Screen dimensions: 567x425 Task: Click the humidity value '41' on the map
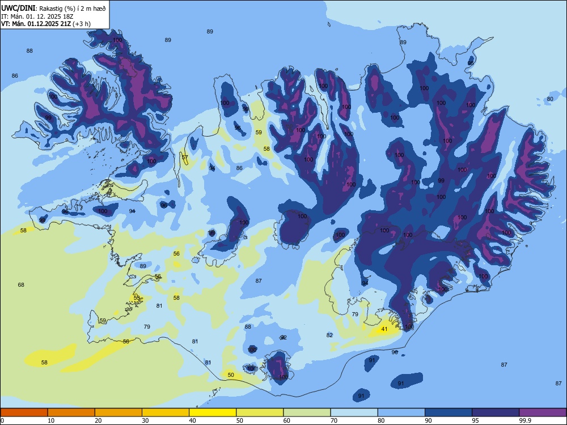[x=384, y=329]
